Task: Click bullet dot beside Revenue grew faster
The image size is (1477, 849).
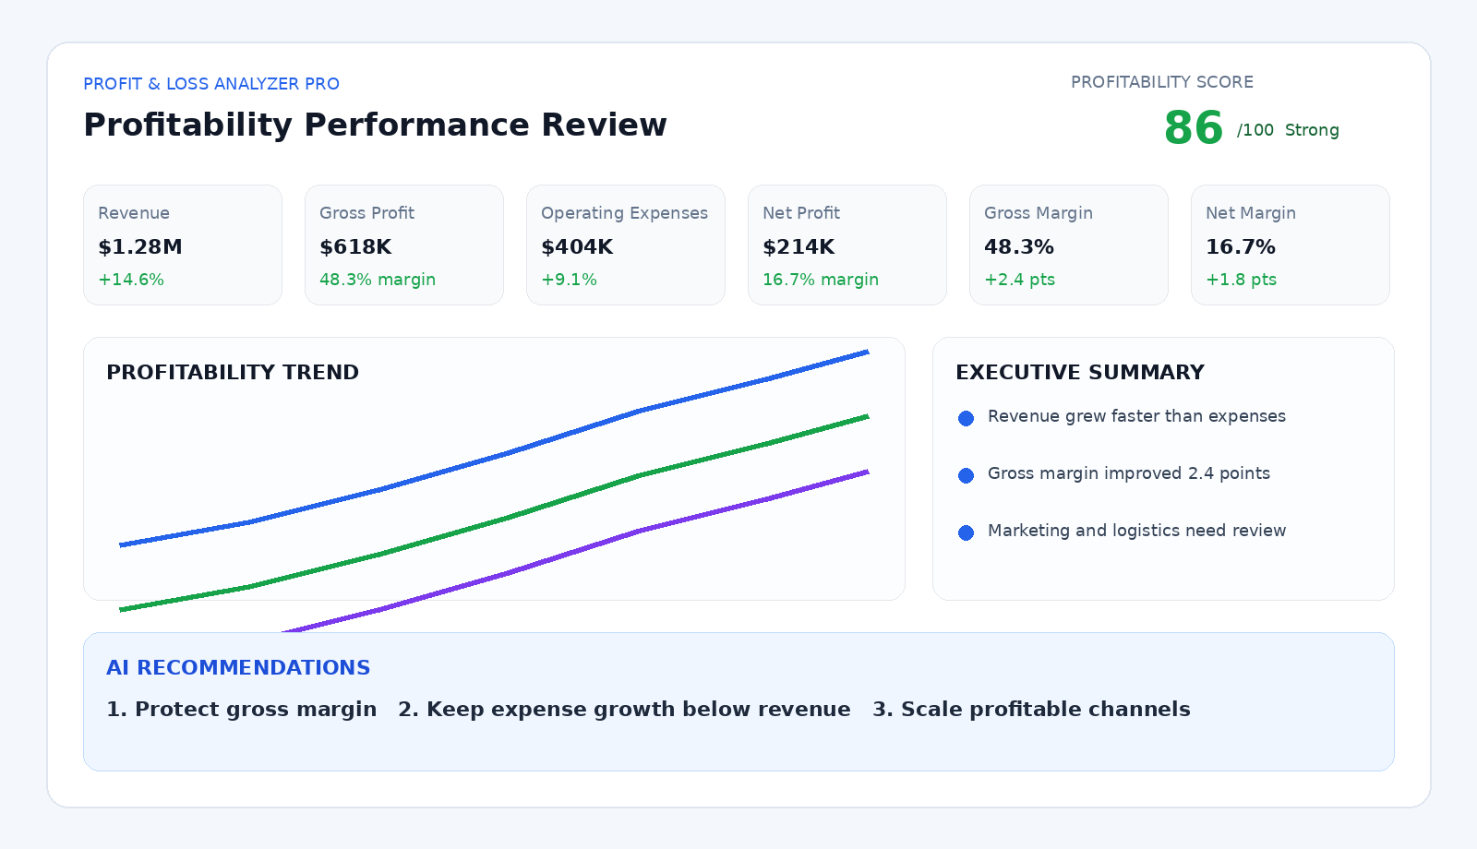Action: point(966,418)
